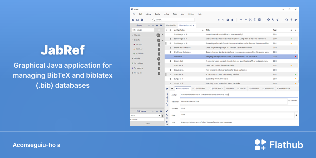Select the To be read group
The width and height of the screenshot is (316, 158).
pos(140,53)
